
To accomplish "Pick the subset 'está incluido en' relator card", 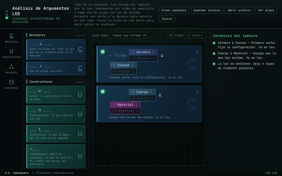I will coord(56,49).
